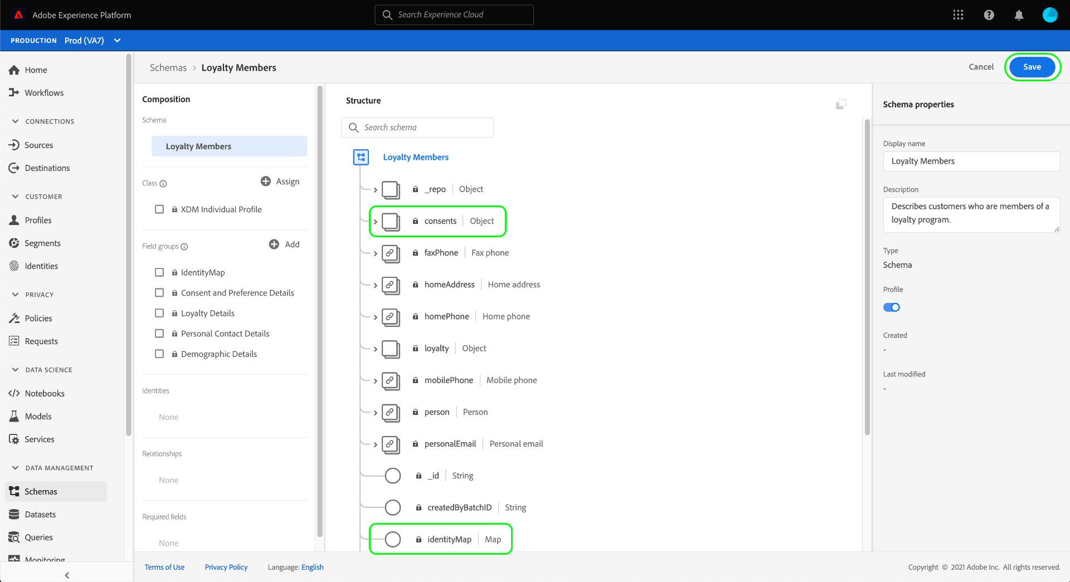This screenshot has height=582, width=1070.
Task: Change language via English link
Action: (x=313, y=567)
